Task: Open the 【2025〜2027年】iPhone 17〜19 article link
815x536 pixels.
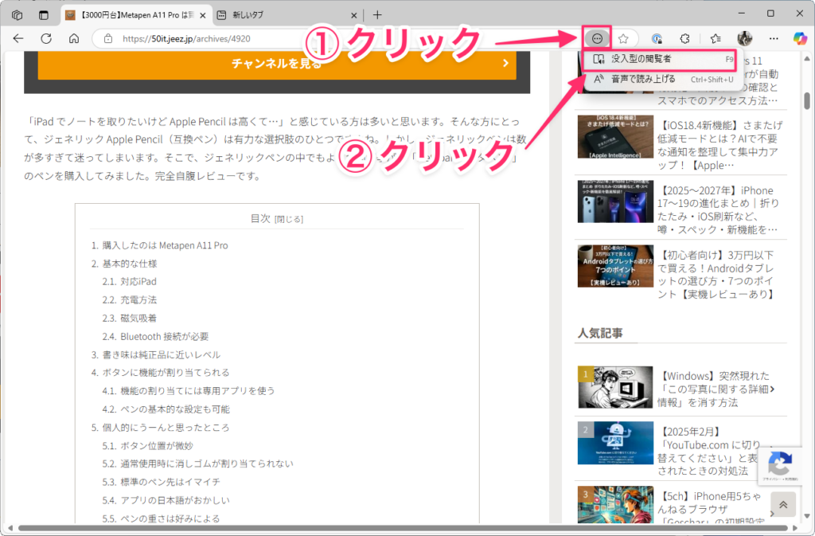Action: (719, 210)
